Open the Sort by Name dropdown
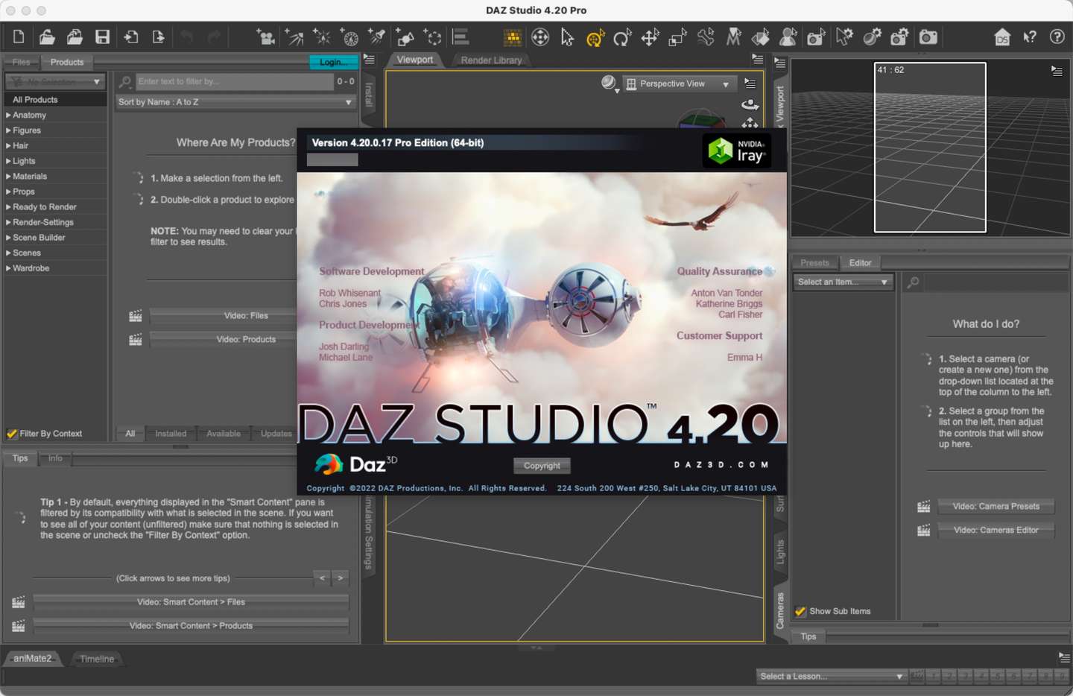 point(235,102)
